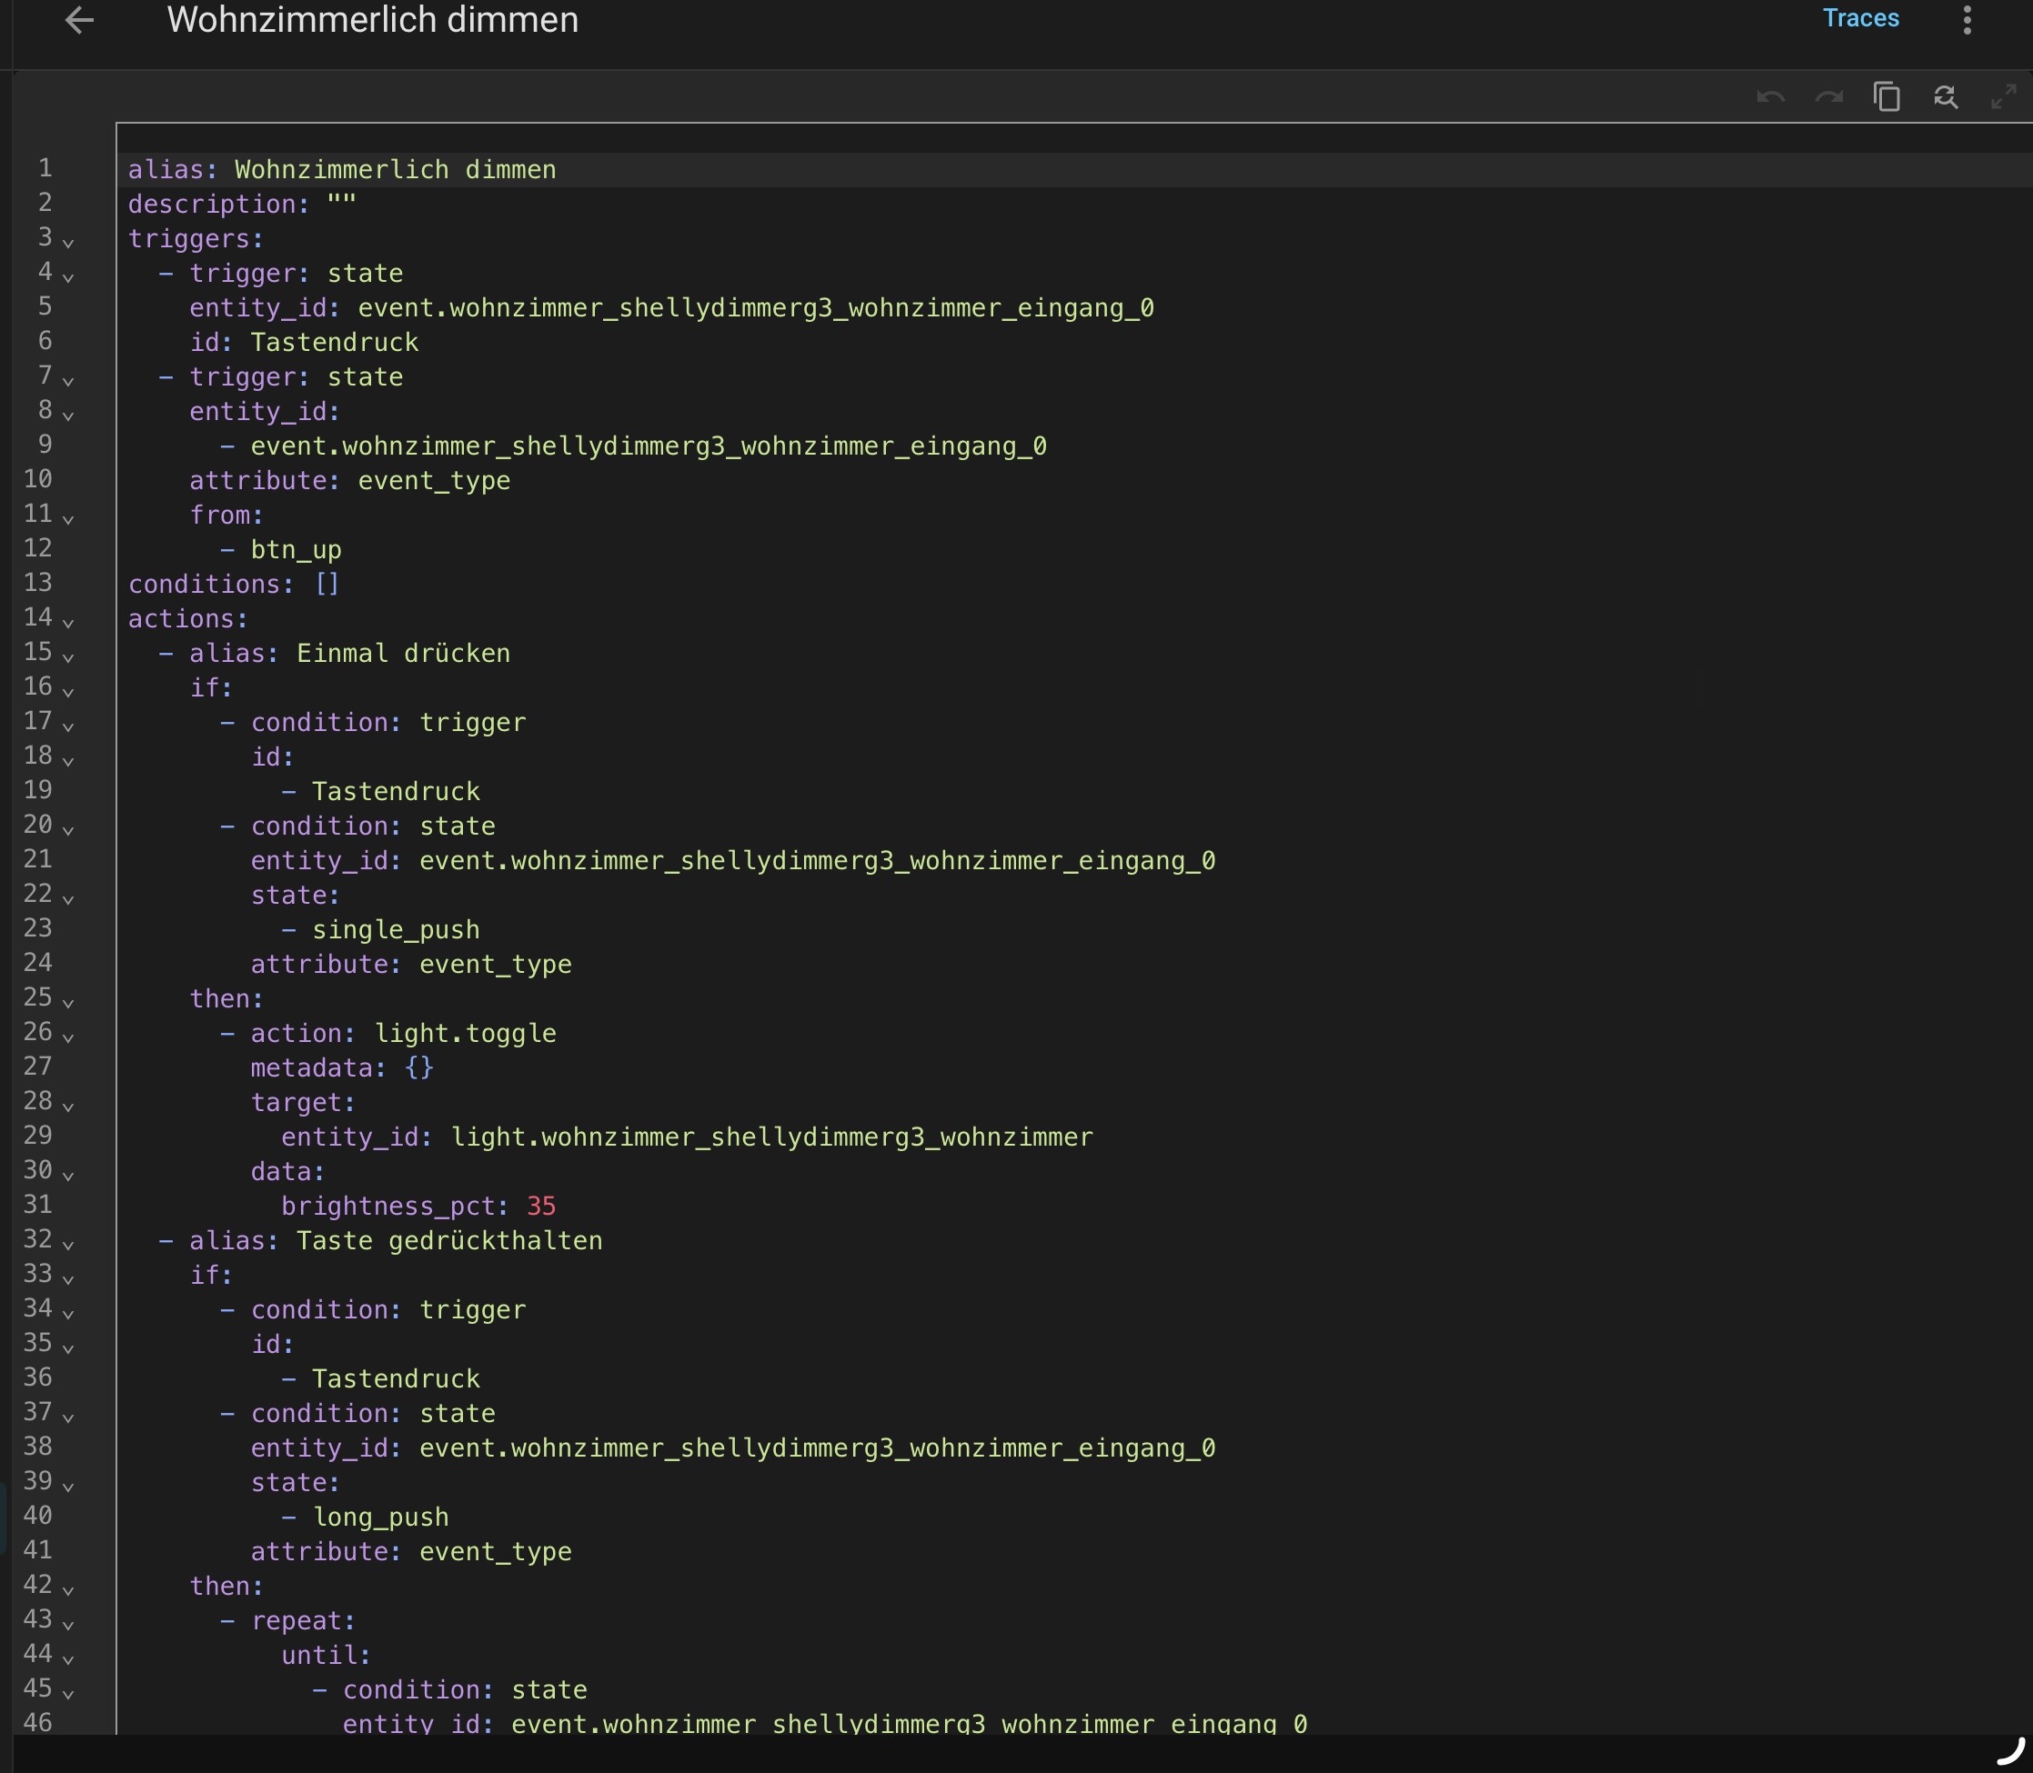The image size is (2033, 1773).
Task: Collapse the if block at line 33
Action: pos(68,1278)
